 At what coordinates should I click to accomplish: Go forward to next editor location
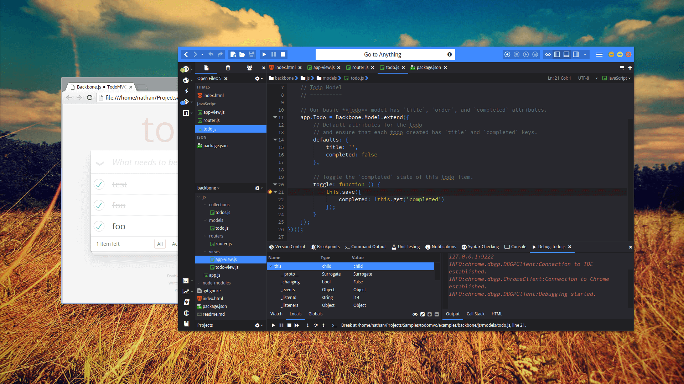click(195, 54)
